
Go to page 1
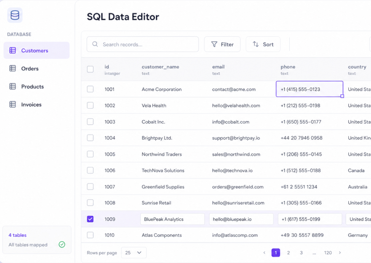click(x=276, y=253)
